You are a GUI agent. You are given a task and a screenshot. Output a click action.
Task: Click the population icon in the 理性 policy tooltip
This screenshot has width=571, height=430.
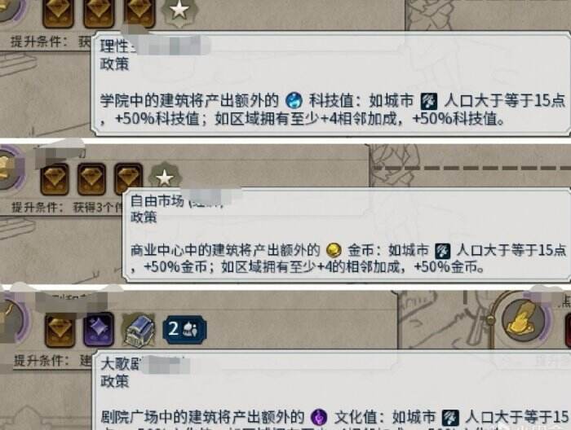pos(428,101)
